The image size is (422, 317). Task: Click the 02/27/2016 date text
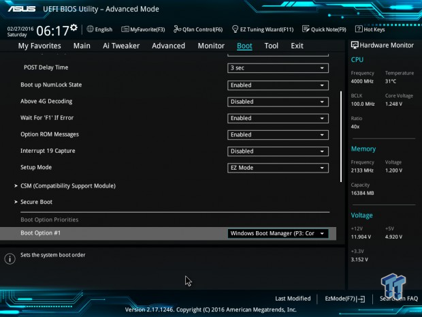pos(20,29)
